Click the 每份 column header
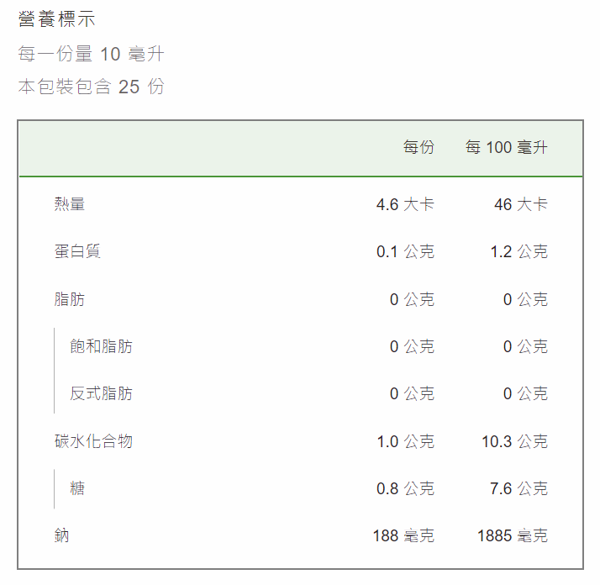Viewport: 600px width, 585px height. 418,147
